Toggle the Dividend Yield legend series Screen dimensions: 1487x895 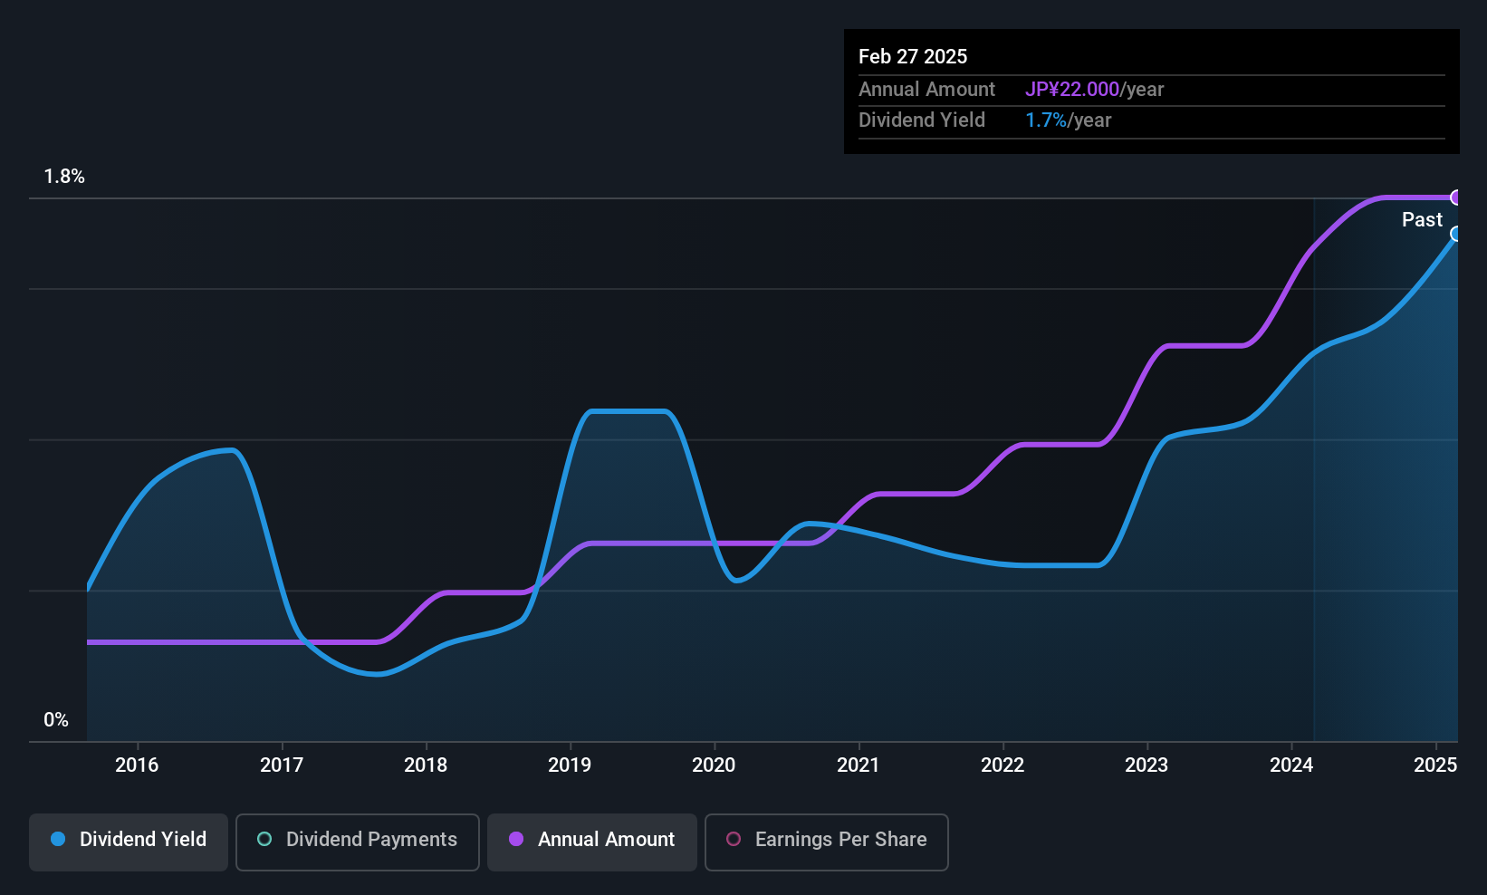point(129,840)
